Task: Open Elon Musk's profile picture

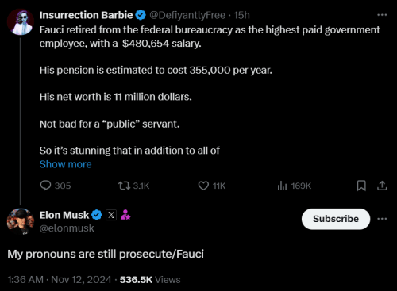Action: coord(21,221)
